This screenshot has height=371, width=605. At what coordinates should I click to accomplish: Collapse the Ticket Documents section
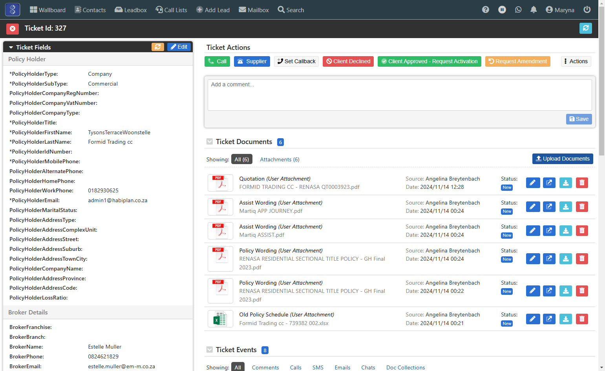(210, 142)
